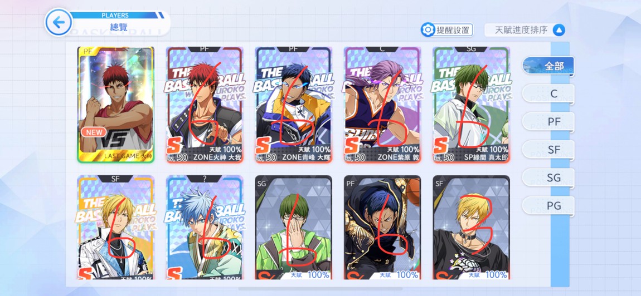Filter players by SG position
Image resolution: width=641 pixels, height=296 pixels.
(548, 177)
